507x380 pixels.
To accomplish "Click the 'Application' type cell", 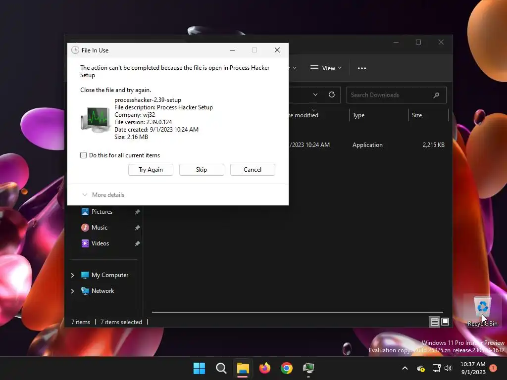I will [367, 145].
